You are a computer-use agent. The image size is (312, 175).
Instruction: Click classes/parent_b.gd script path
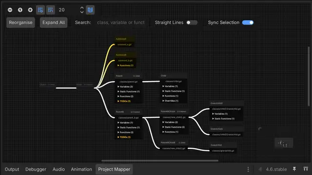(x=128, y=118)
